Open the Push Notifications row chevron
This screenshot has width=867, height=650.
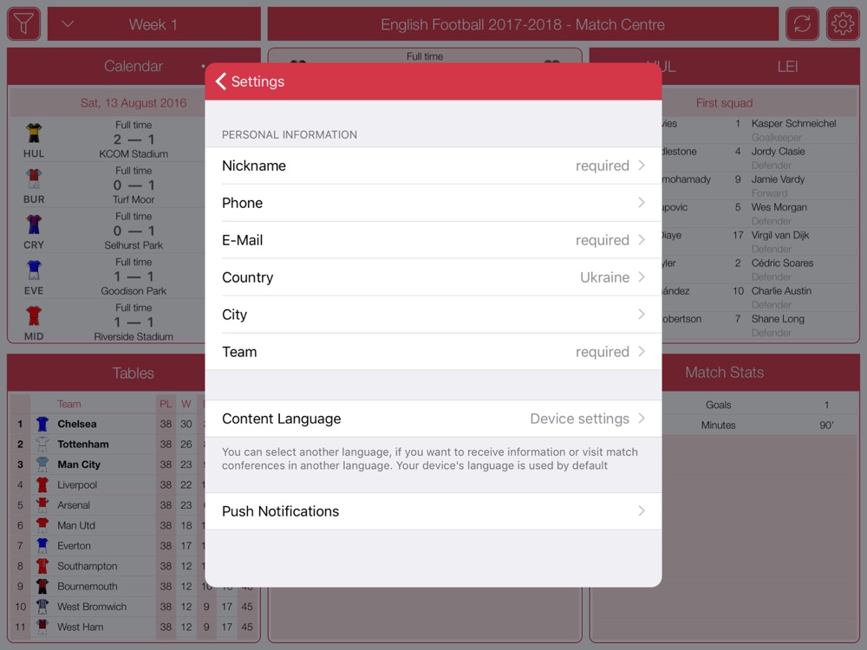(x=642, y=510)
